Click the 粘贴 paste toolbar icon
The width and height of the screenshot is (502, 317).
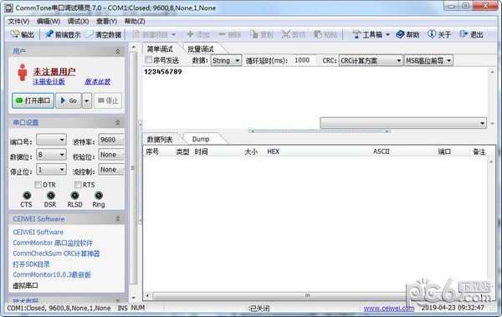[318, 34]
